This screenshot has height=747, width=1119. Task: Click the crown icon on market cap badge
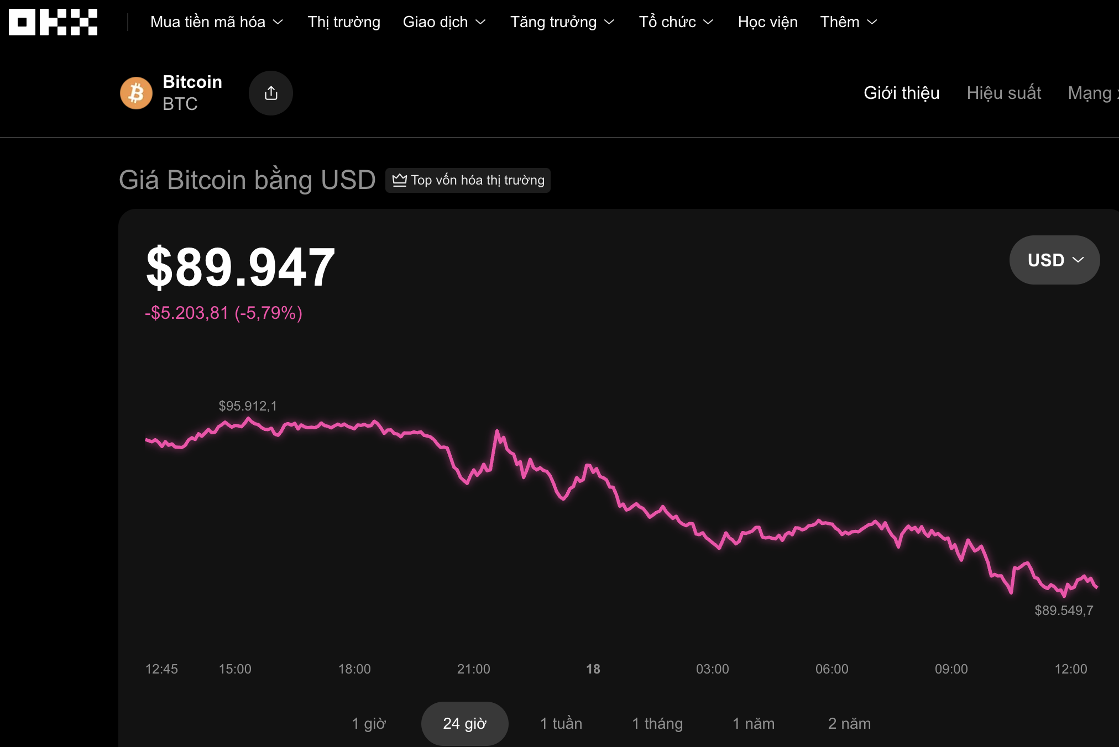pos(400,180)
